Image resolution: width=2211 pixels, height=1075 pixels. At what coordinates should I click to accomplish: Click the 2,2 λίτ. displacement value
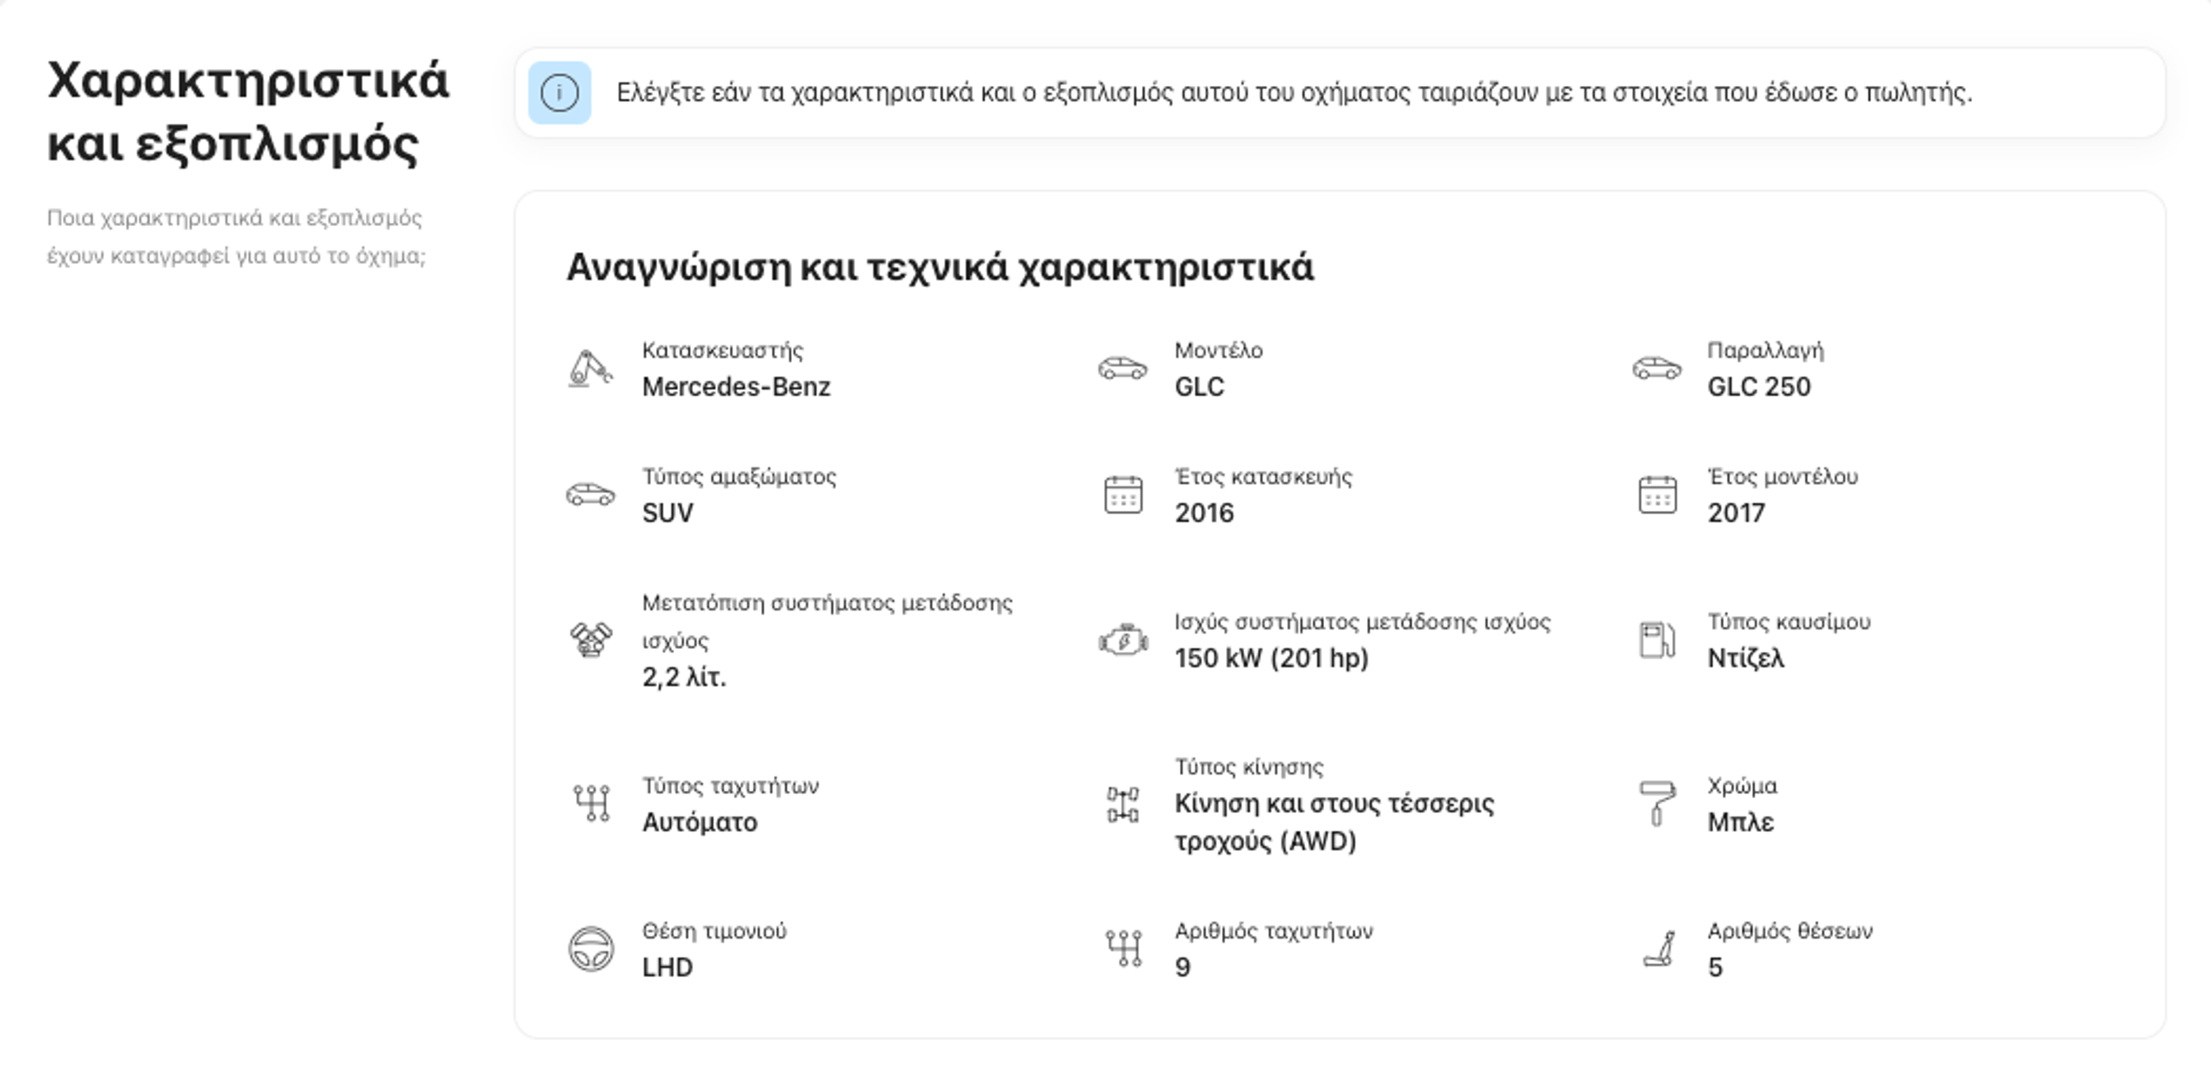click(x=684, y=678)
